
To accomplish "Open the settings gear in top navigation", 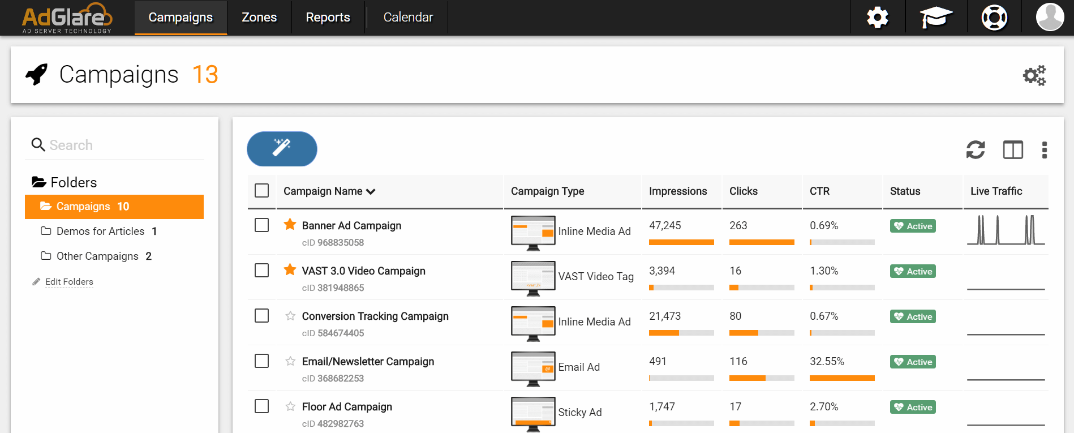I will pyautogui.click(x=877, y=18).
